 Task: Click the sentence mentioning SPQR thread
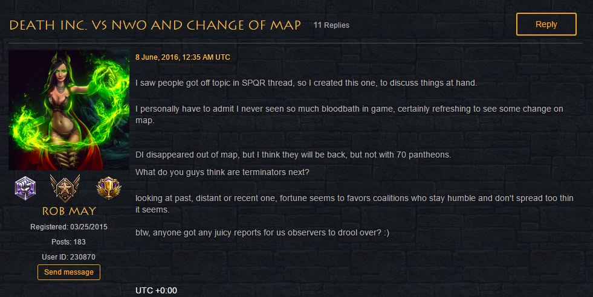point(306,83)
